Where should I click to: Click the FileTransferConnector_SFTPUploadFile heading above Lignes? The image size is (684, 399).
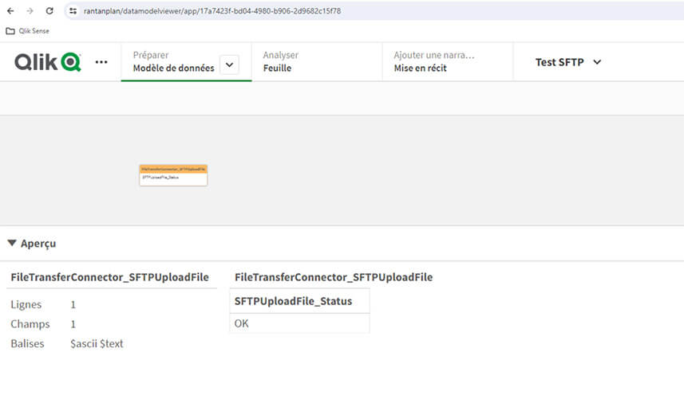click(110, 277)
